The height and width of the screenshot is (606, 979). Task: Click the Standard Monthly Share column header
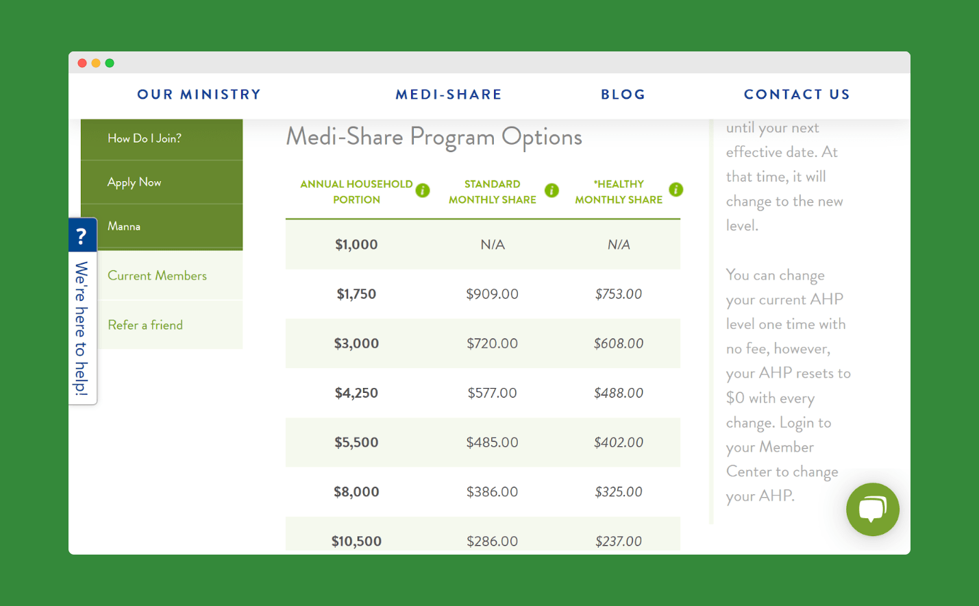(x=493, y=192)
